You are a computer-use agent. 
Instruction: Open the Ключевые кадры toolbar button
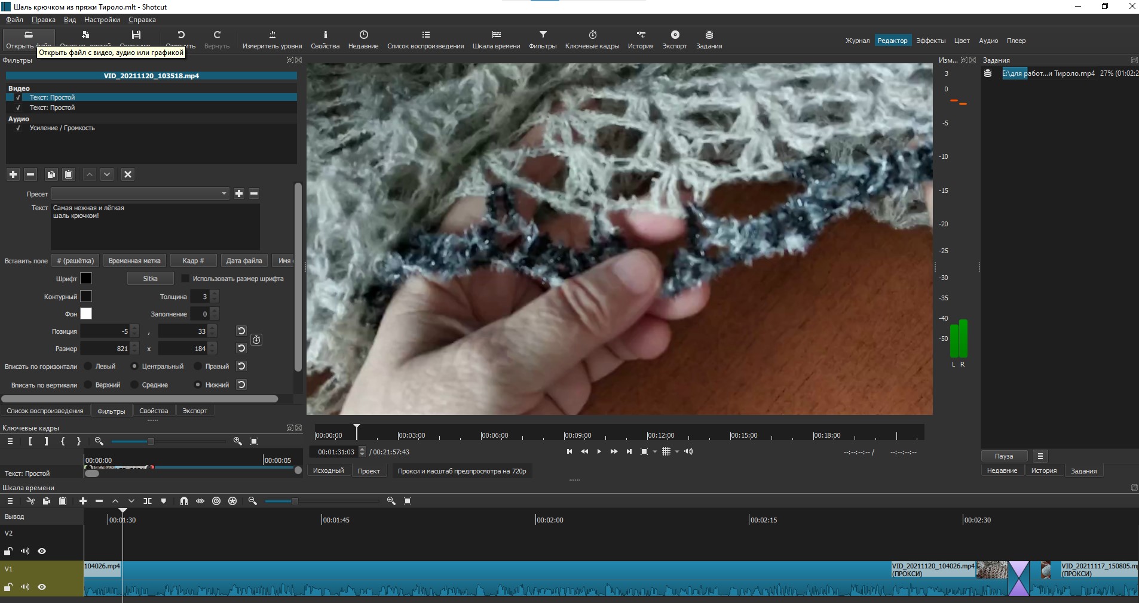click(592, 39)
